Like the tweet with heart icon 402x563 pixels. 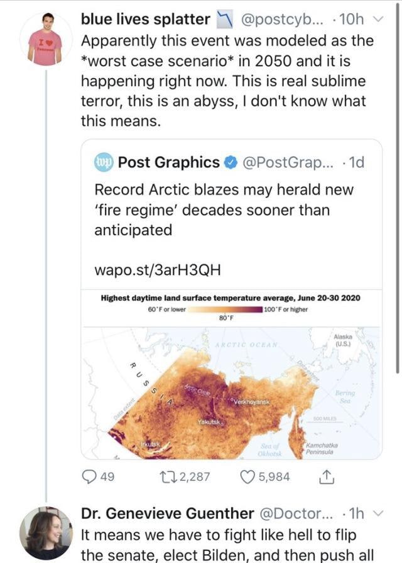click(x=247, y=477)
